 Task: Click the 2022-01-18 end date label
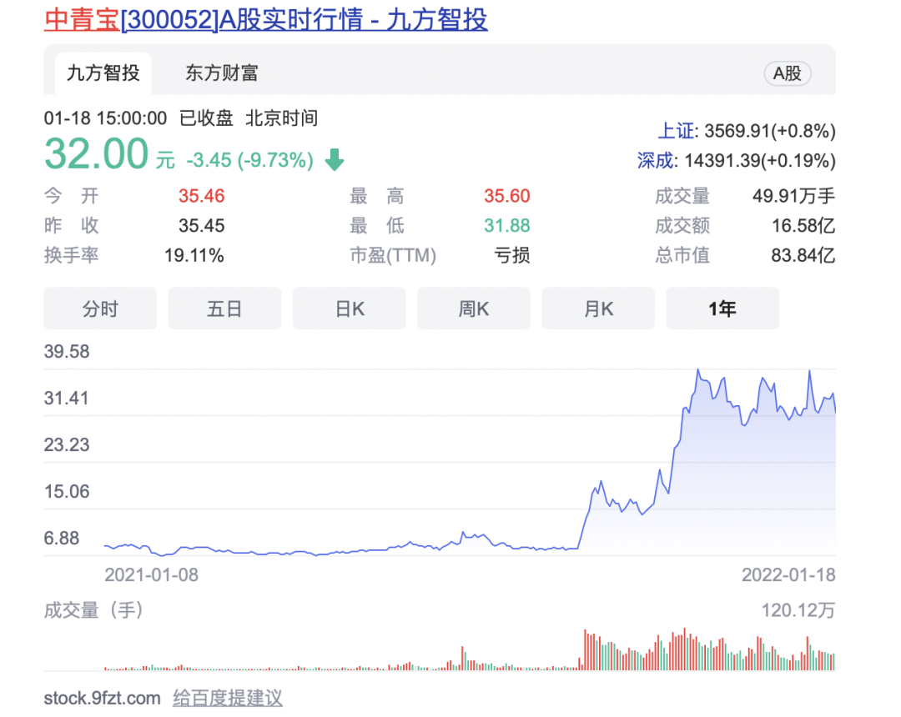point(788,574)
